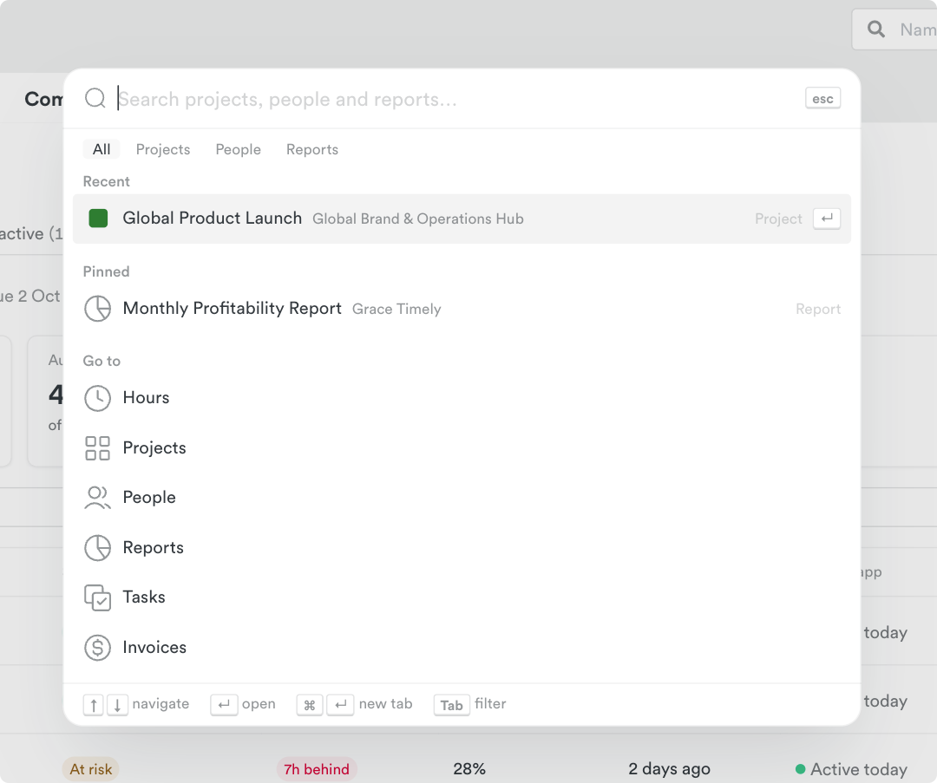Click the 'At risk' status badge in background

[x=91, y=769]
